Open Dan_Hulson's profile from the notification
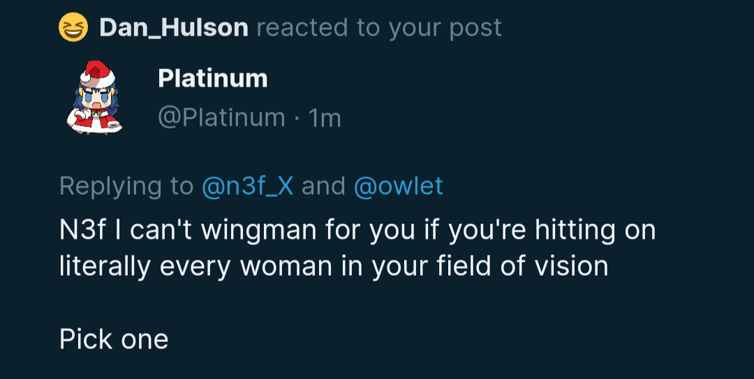 pyautogui.click(x=173, y=28)
